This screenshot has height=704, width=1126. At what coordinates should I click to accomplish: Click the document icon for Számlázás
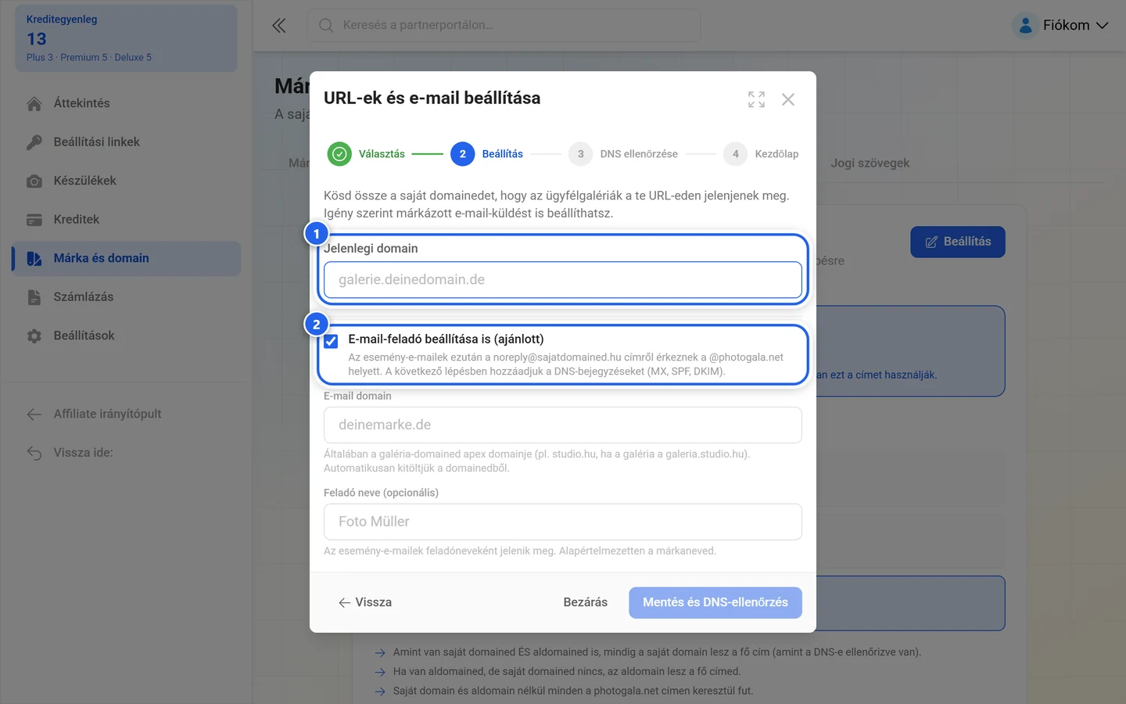tap(34, 297)
